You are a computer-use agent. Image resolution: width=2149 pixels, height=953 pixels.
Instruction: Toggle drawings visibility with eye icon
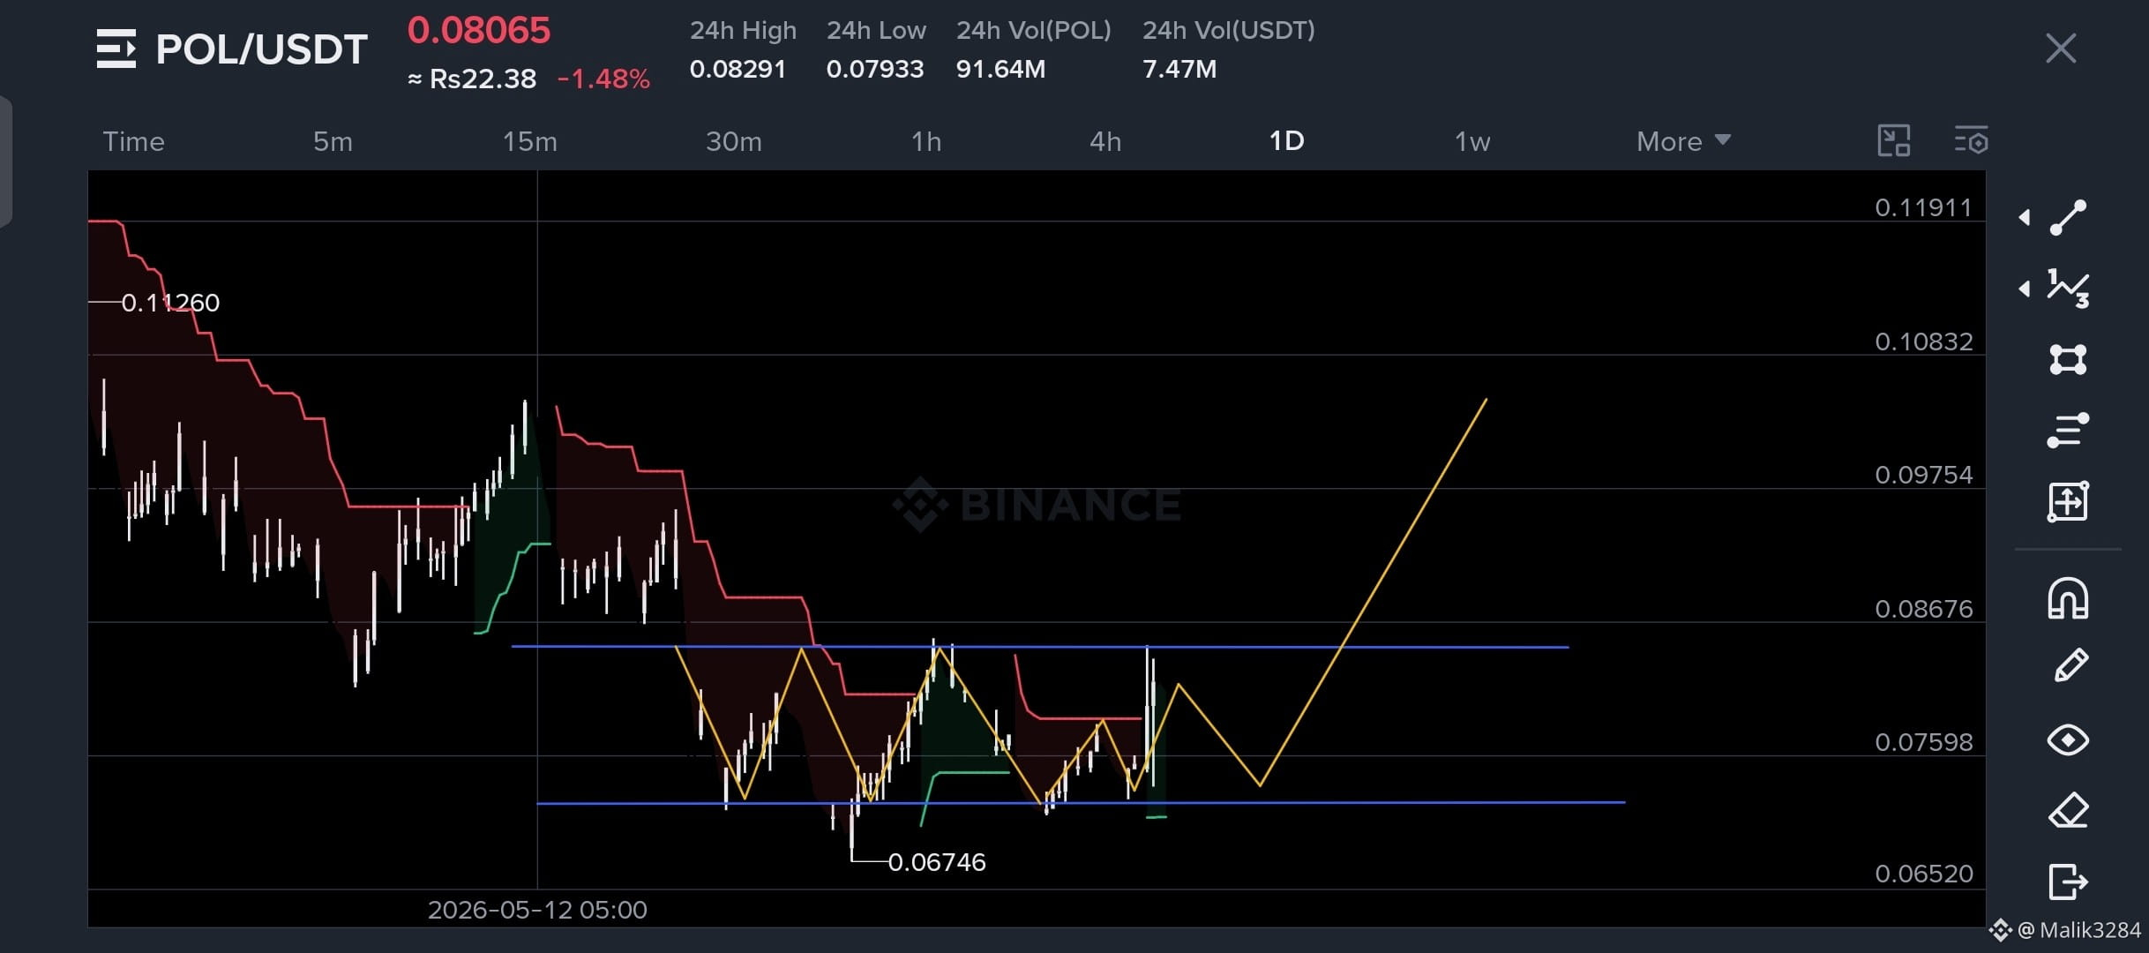[2068, 739]
